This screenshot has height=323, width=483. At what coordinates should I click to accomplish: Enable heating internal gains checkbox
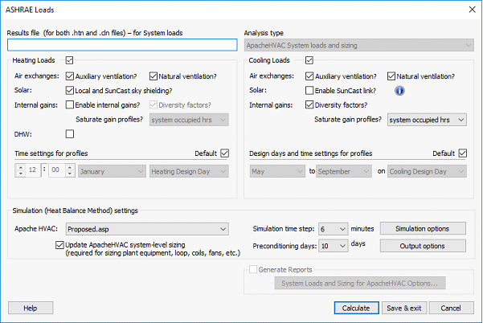point(70,104)
